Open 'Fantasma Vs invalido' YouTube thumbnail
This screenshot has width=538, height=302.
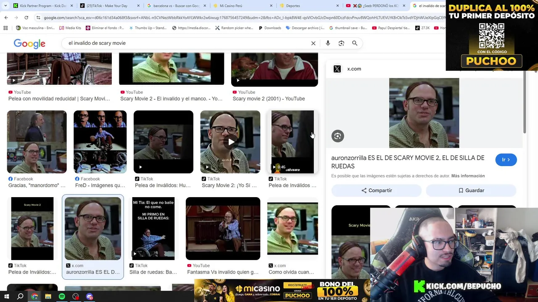tap(223, 229)
